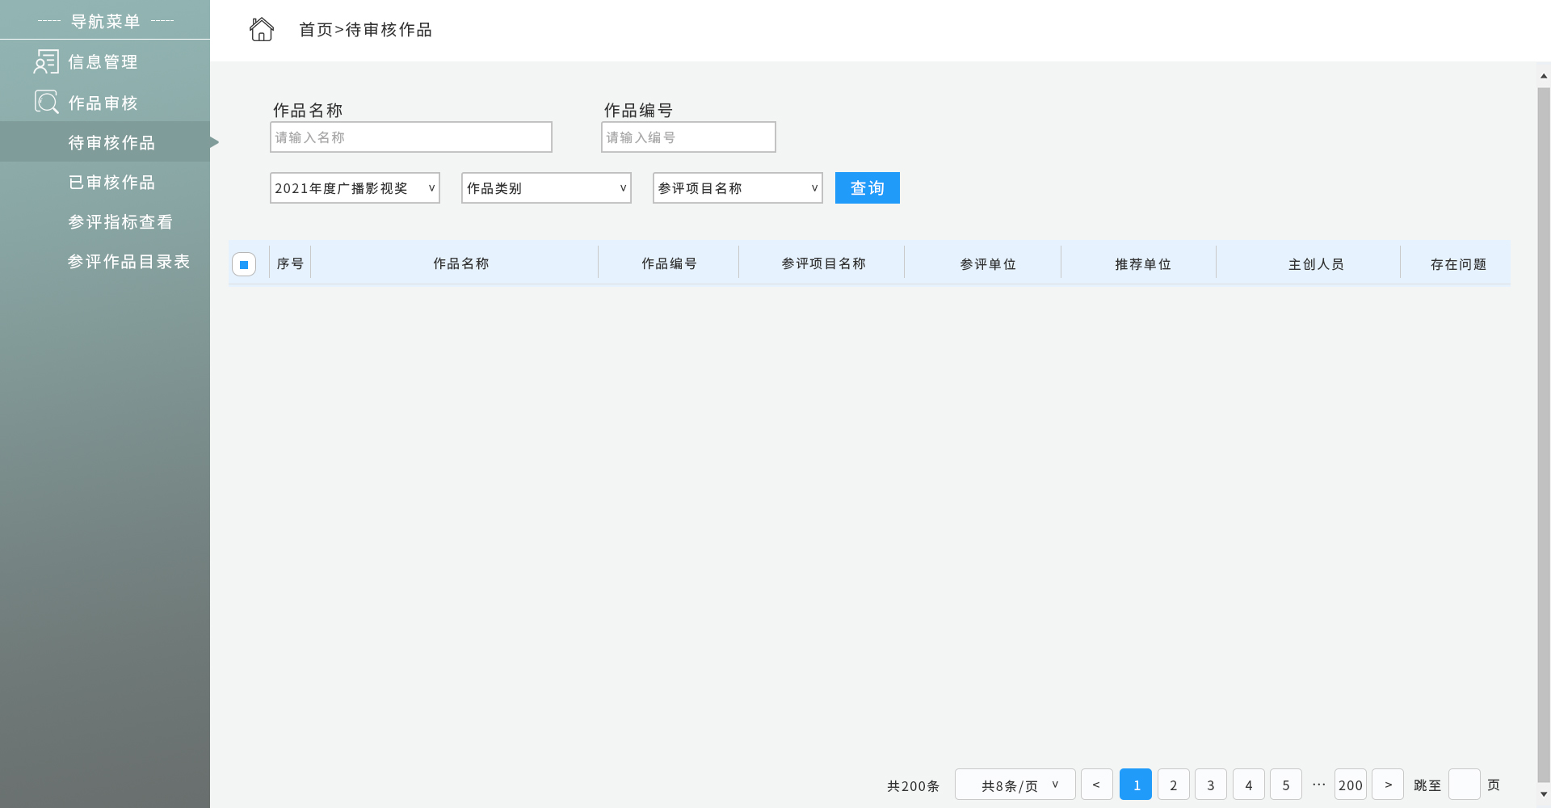Viewport: 1551px width, 808px height.
Task: Click scrollbar up arrow
Action: pos(1544,75)
